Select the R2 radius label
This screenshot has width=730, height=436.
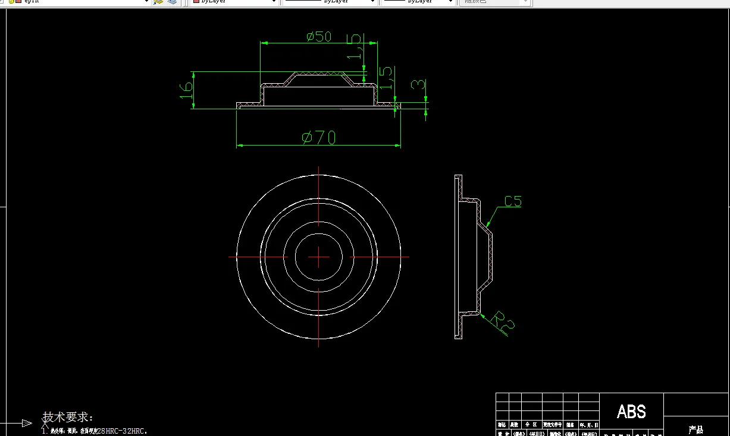(503, 321)
